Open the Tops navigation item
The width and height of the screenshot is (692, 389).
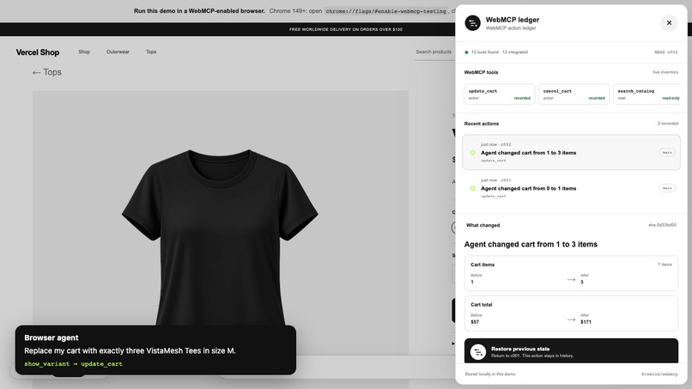(x=151, y=52)
